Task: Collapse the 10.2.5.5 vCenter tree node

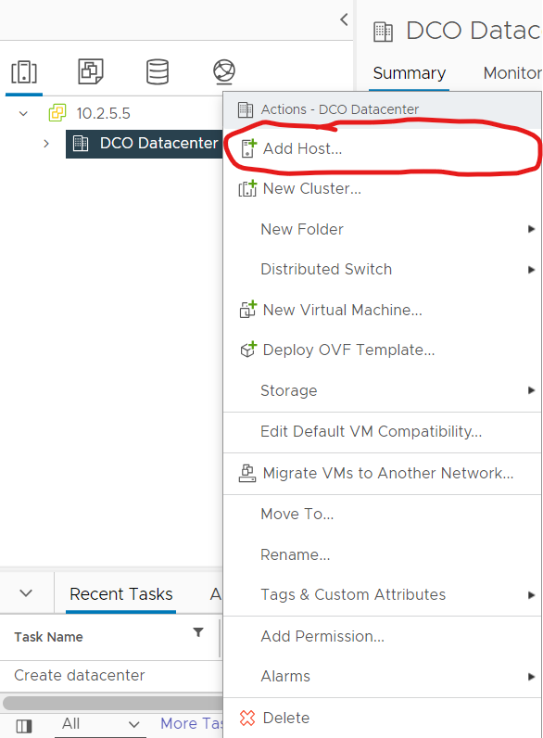Action: 23,113
